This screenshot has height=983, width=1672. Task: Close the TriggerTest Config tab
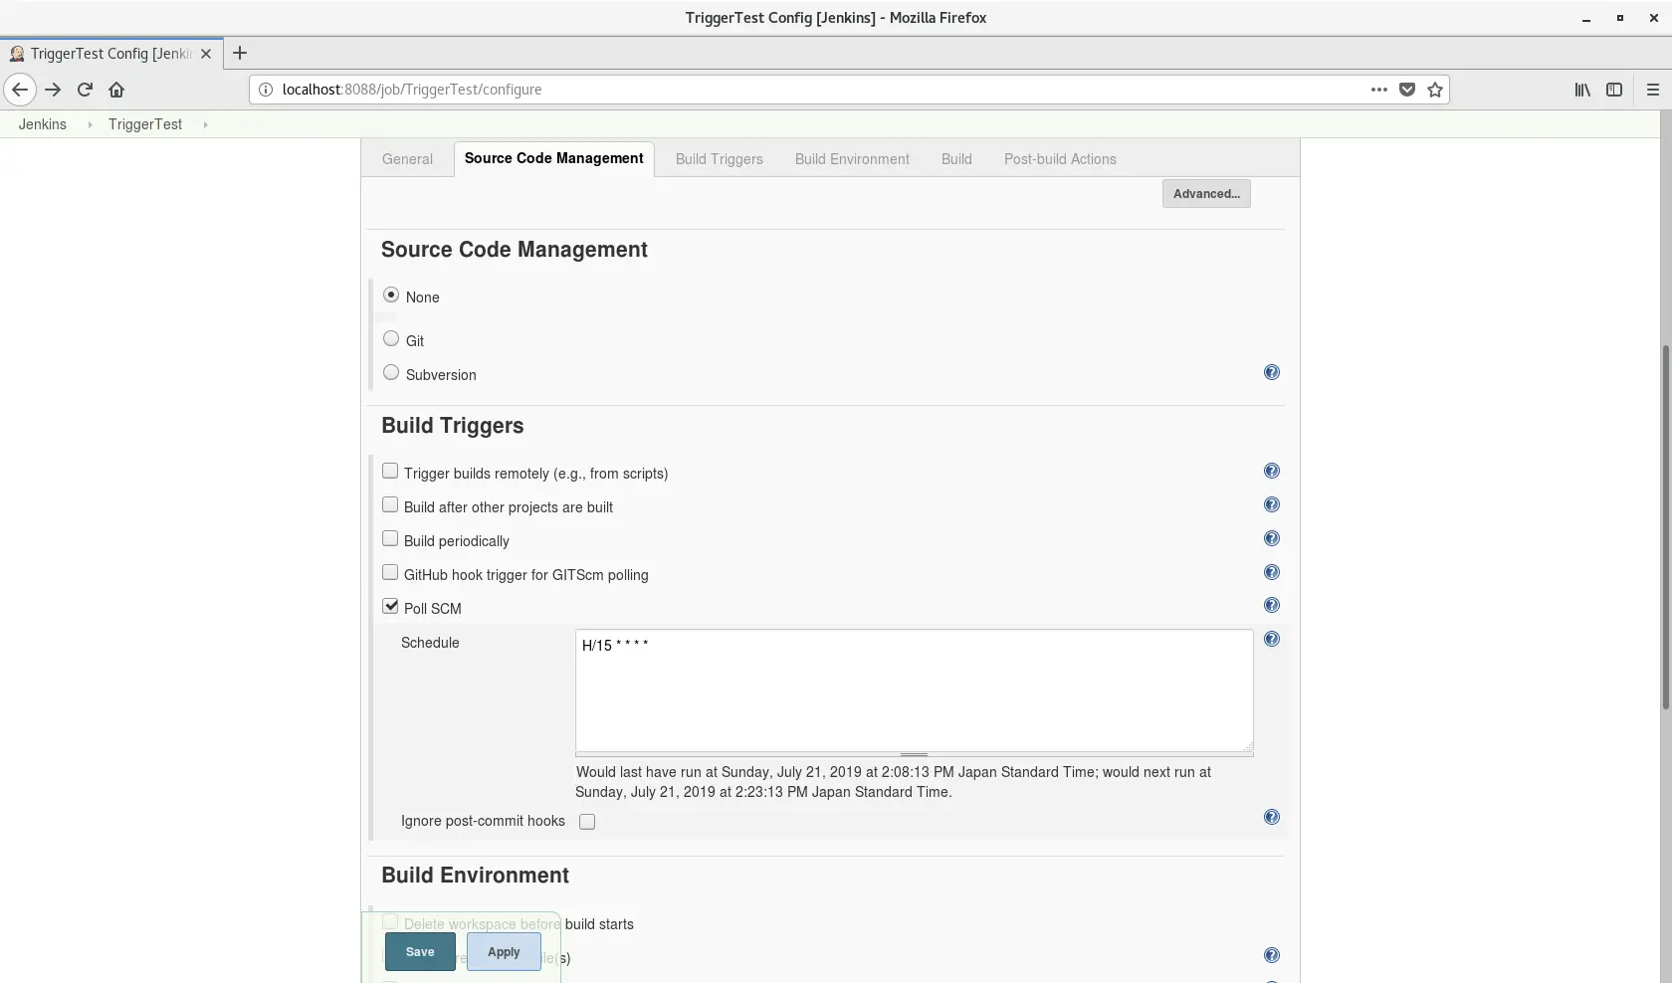(x=206, y=54)
